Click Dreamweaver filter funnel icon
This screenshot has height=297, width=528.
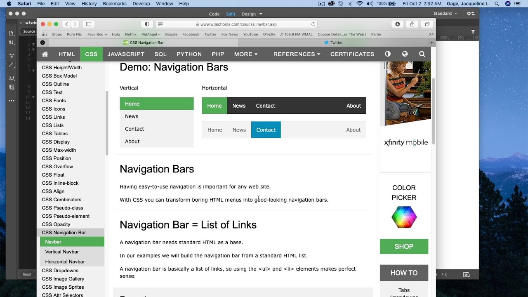pyautogui.click(x=473, y=32)
